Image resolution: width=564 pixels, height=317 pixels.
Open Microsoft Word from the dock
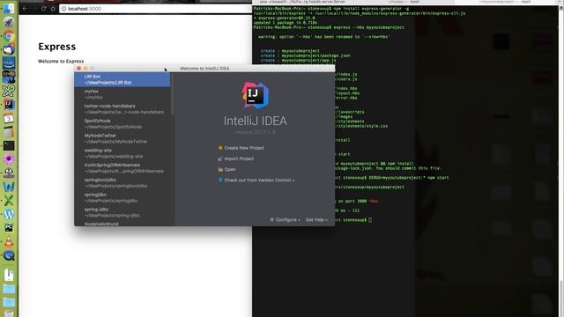(9, 187)
